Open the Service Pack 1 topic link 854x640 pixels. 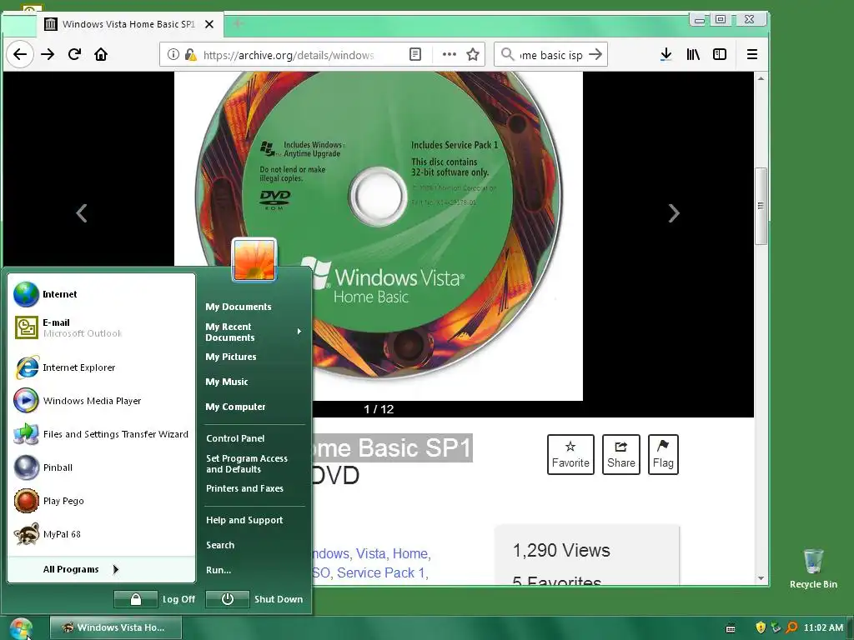(x=382, y=572)
